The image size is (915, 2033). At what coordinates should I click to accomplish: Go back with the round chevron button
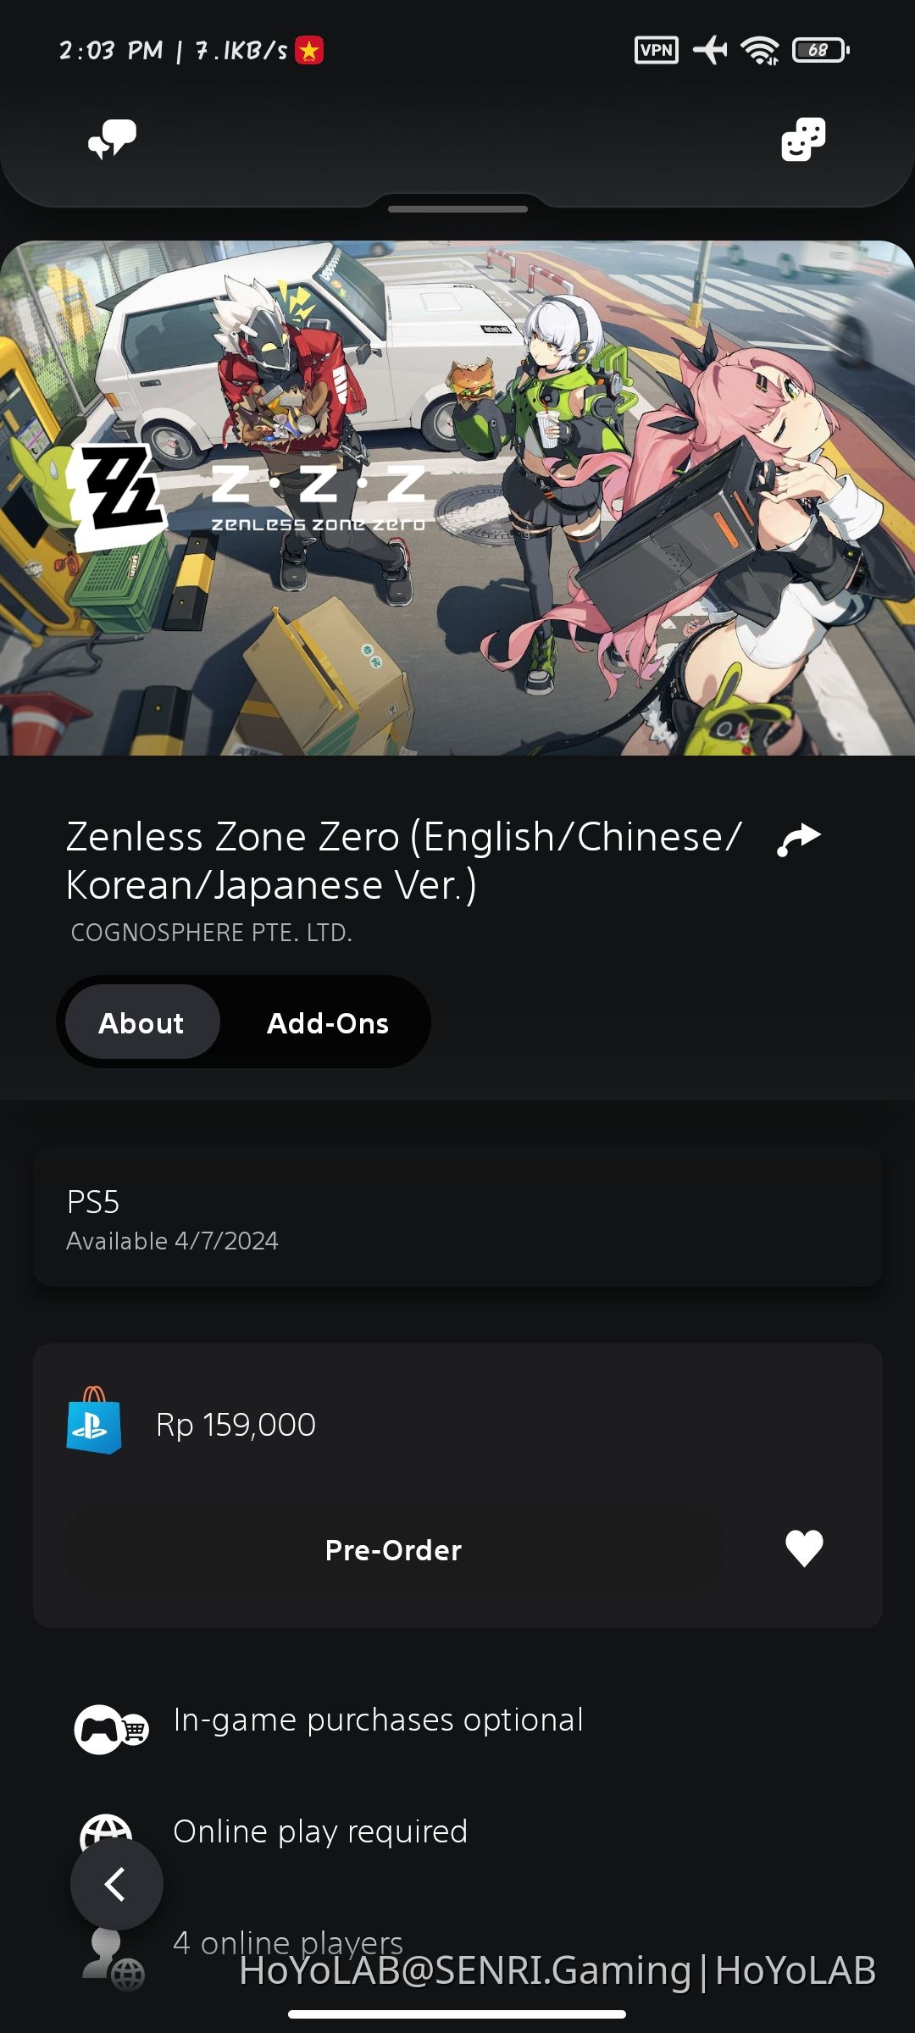coord(117,1884)
